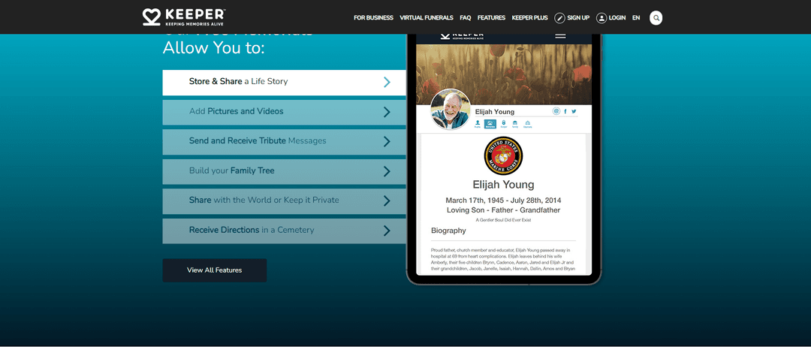The height and width of the screenshot is (347, 811).
Task: Click the user icon beside Login
Action: [x=601, y=17]
